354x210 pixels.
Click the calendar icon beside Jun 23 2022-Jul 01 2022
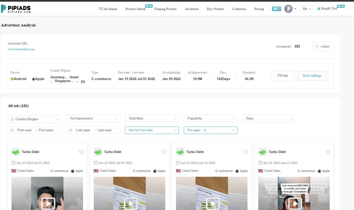(13, 163)
